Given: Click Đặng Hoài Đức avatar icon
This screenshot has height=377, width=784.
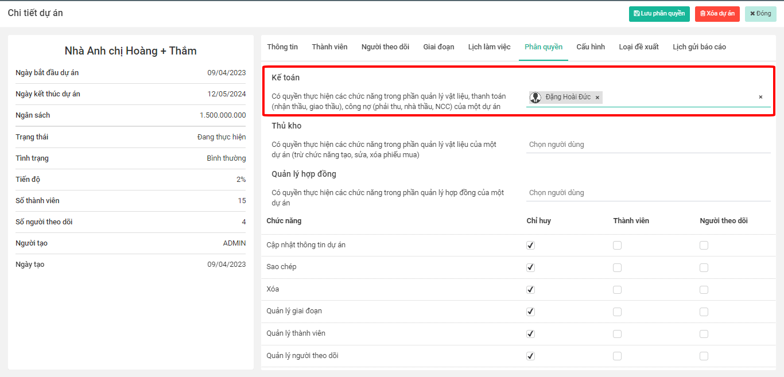Looking at the screenshot, I should [x=535, y=98].
